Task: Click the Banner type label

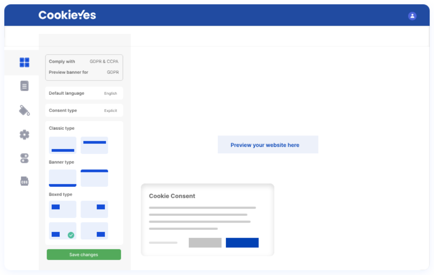Action: click(62, 162)
